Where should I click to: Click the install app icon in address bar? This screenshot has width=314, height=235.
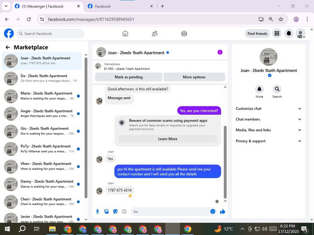[x=261, y=19]
